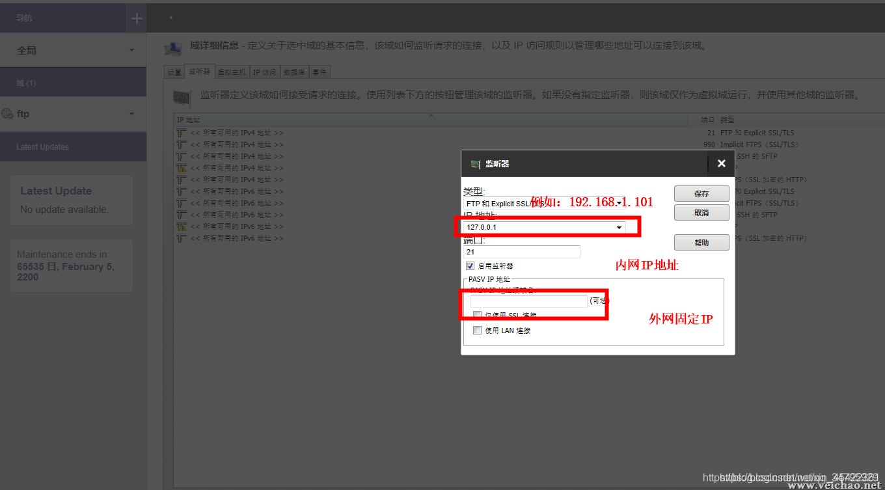Close the 监听器 dialog with X

click(721, 163)
